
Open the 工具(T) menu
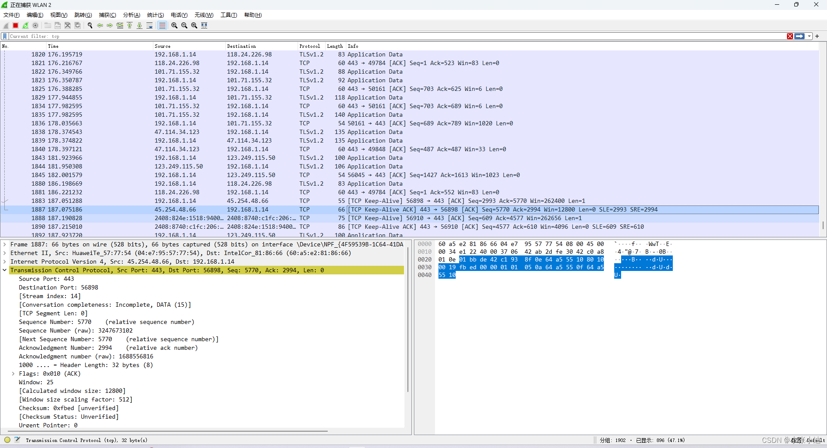tap(229, 15)
